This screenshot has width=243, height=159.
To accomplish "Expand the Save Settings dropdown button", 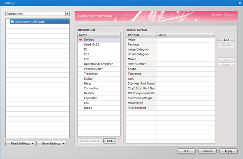I will 51,144.
